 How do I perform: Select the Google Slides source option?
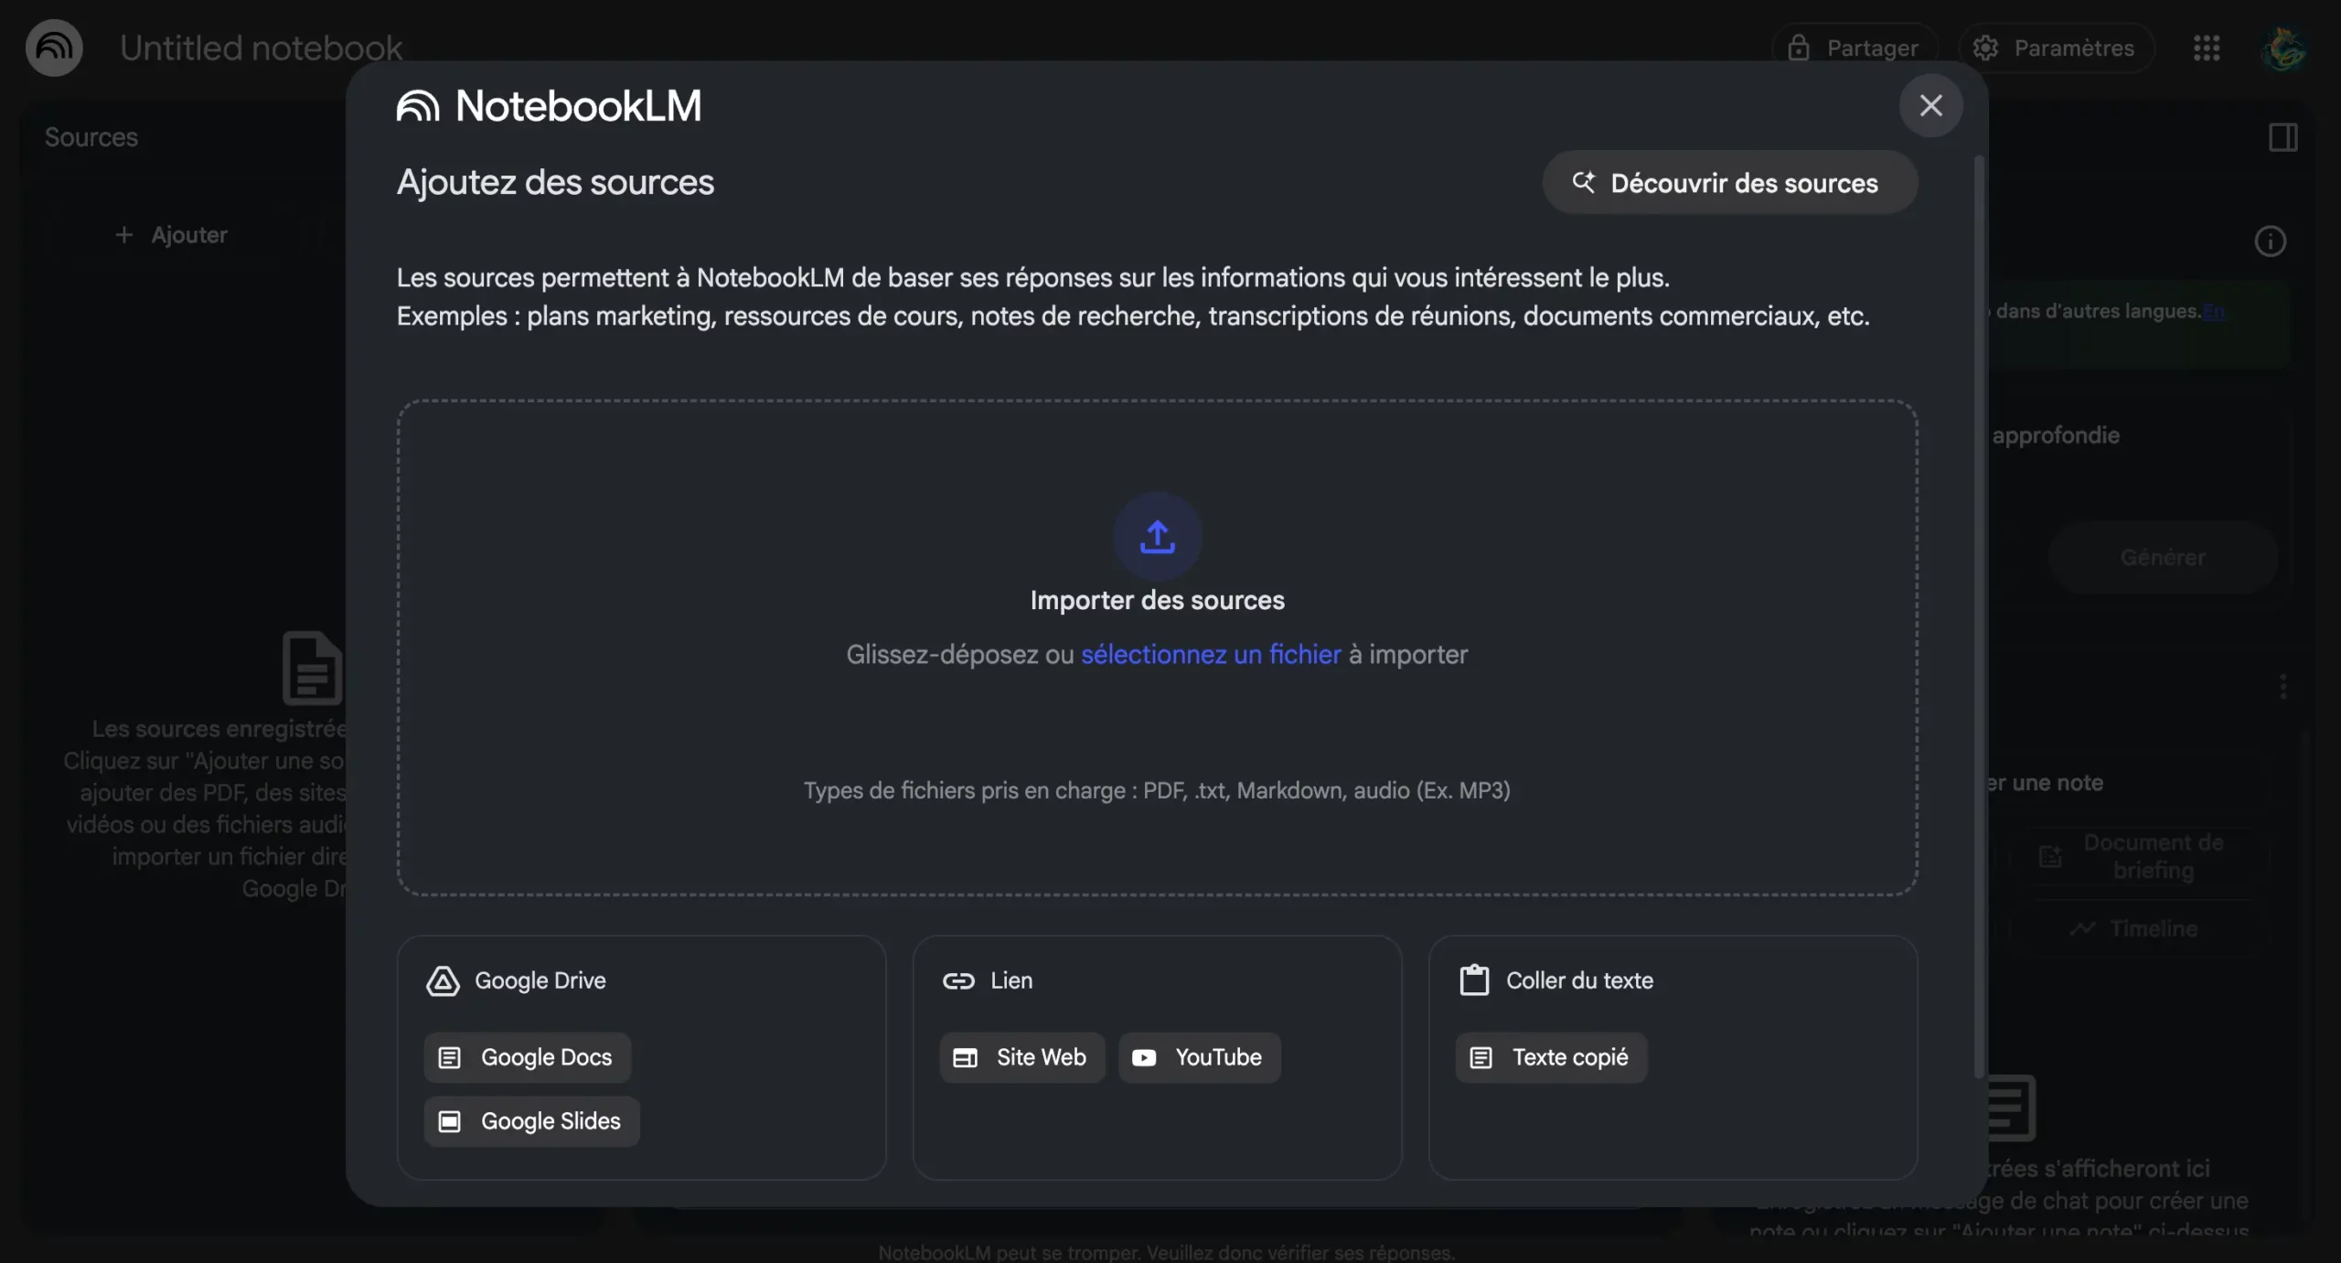point(531,1121)
